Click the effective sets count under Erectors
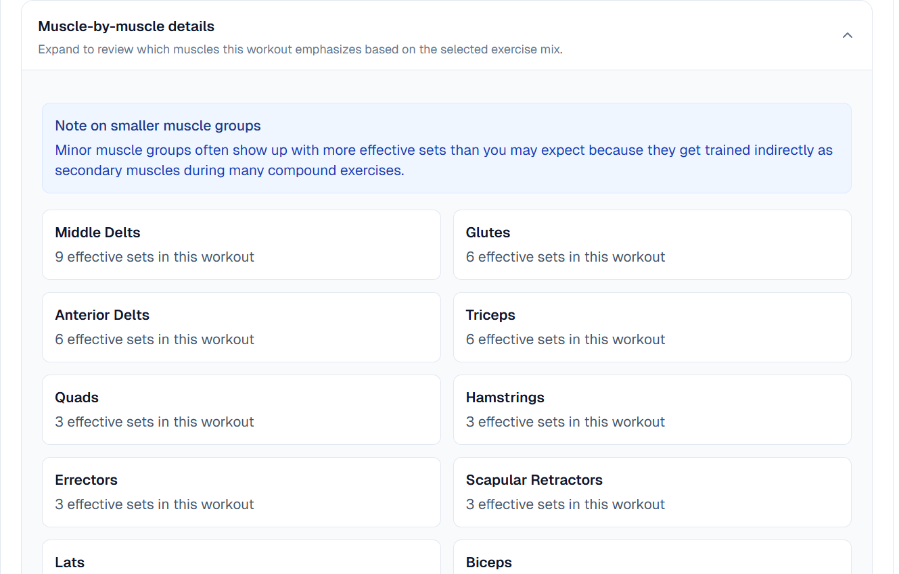899x574 pixels. point(154,504)
